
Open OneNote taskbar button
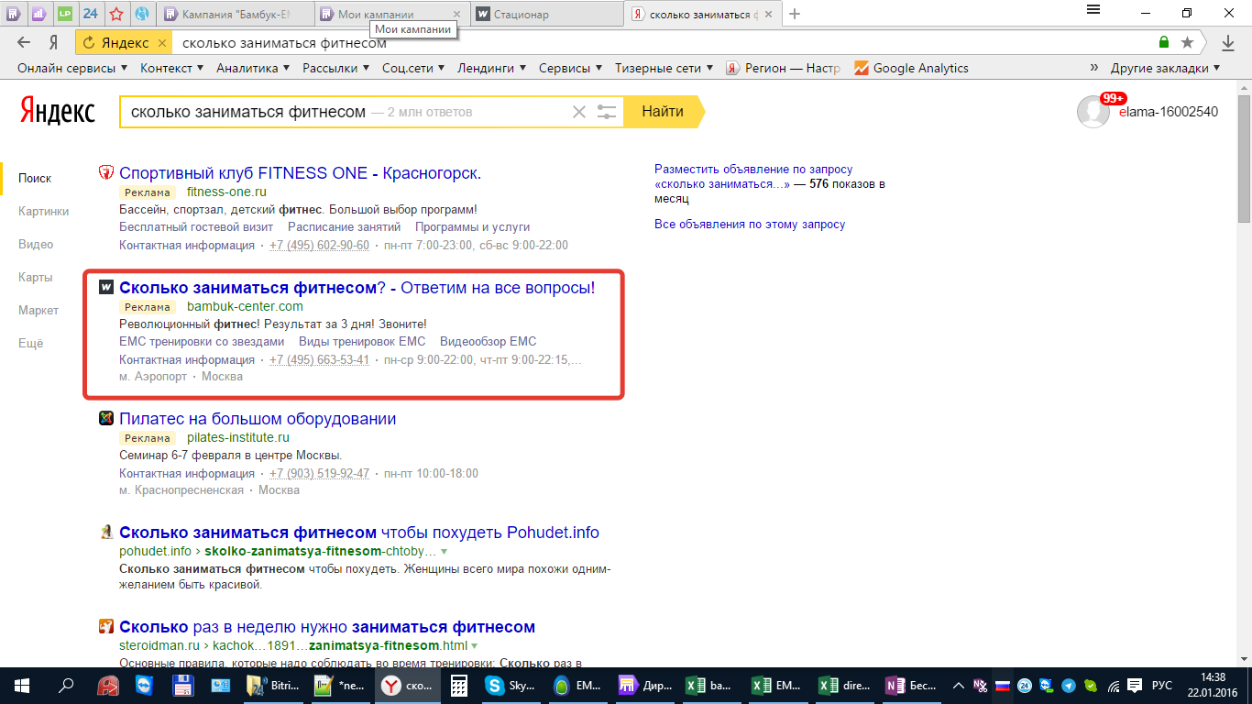tap(910, 686)
